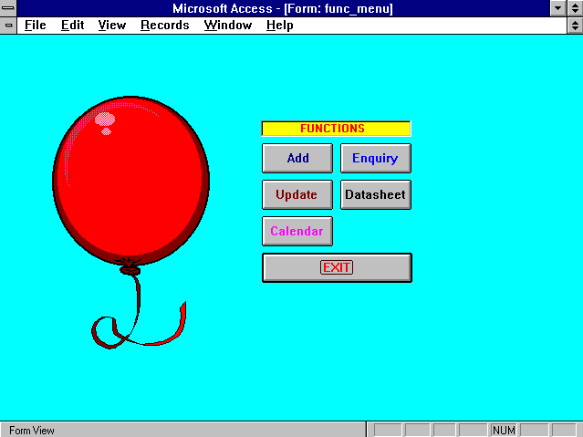
Task: Click the Form View status text
Action: [32, 431]
